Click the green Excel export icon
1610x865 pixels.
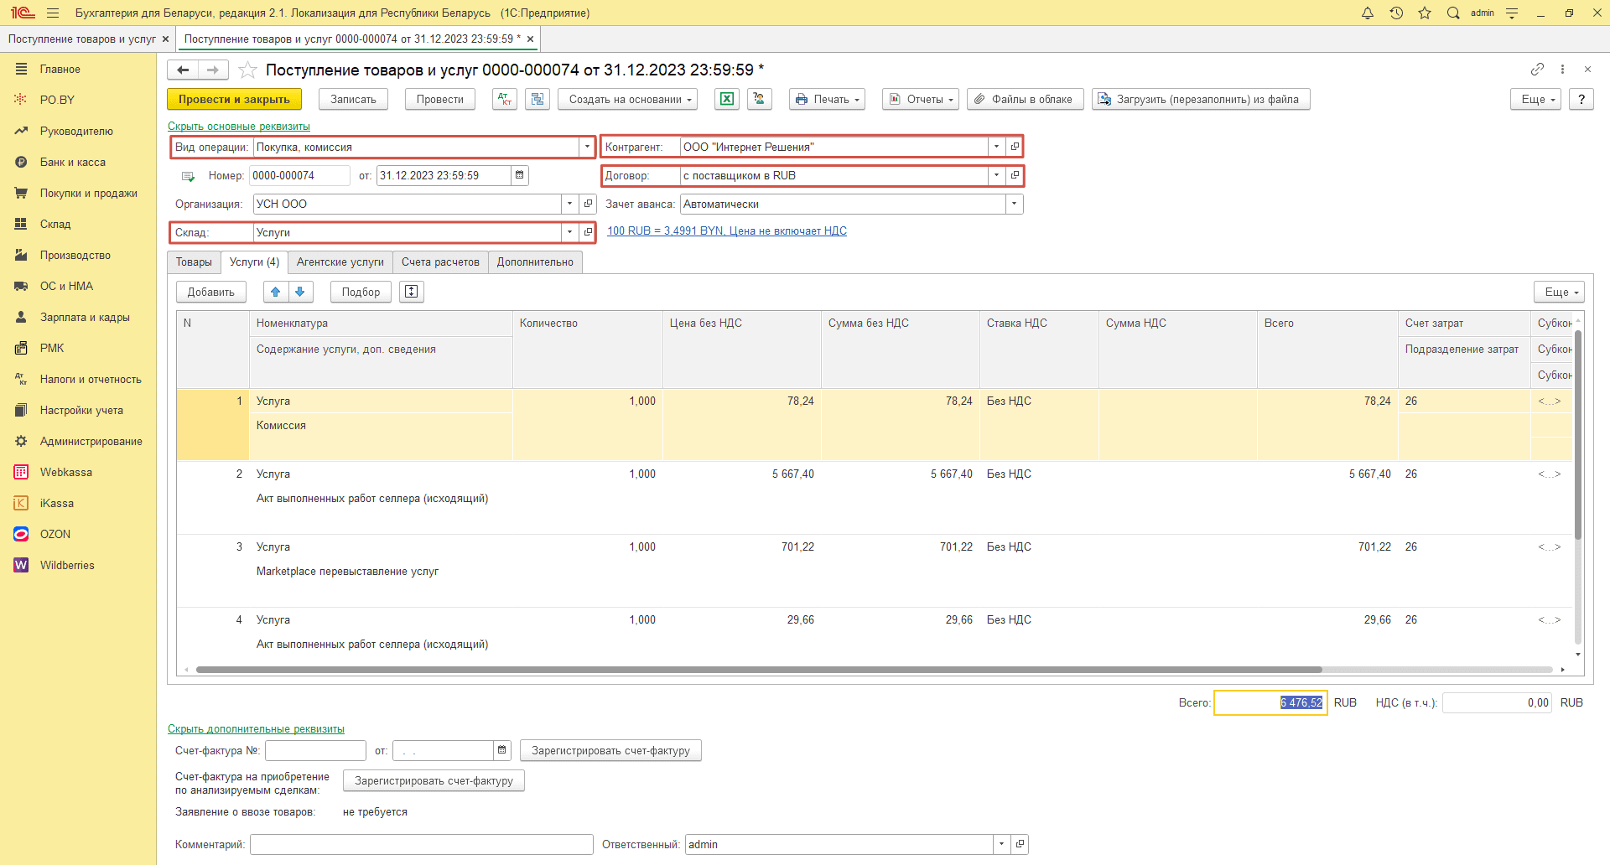[727, 99]
